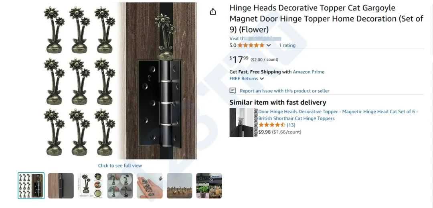Image resolution: width=433 pixels, height=208 pixels.
Task: Click the main flower hinge product image
Action: click(120, 81)
